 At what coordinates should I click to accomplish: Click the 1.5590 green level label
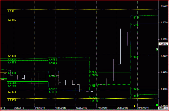(x=135, y=25)
